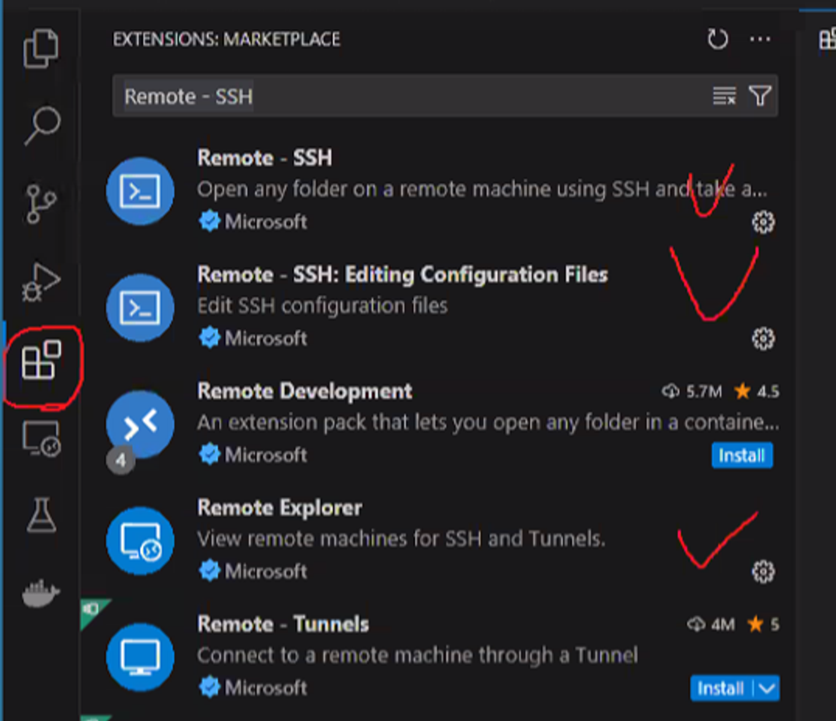Open manage gear for Remote Explorer
Screen dimensions: 836x721
[763, 572]
